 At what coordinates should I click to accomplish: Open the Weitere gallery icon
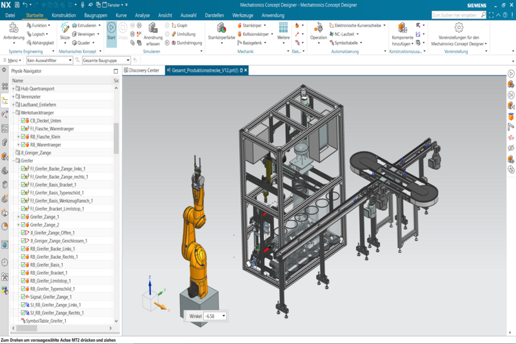(283, 28)
